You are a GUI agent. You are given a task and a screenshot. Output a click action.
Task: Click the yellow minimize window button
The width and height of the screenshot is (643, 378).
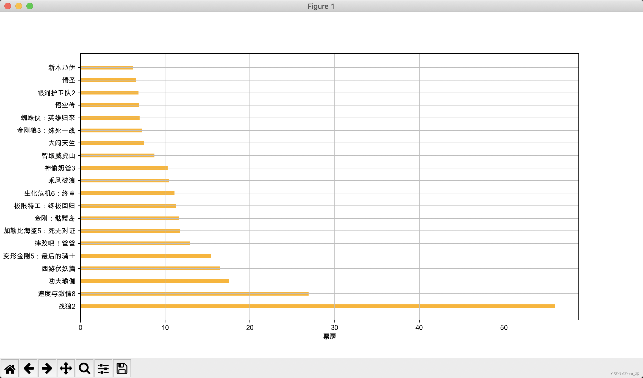point(19,6)
